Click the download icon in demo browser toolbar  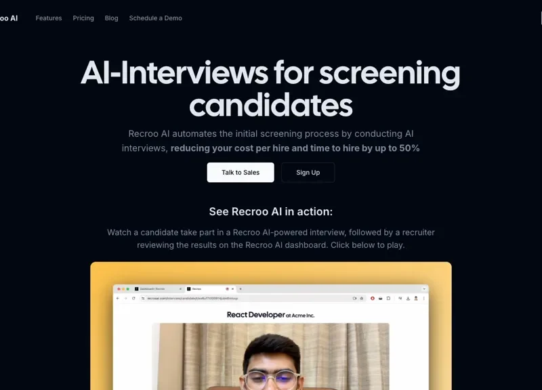[x=408, y=298]
